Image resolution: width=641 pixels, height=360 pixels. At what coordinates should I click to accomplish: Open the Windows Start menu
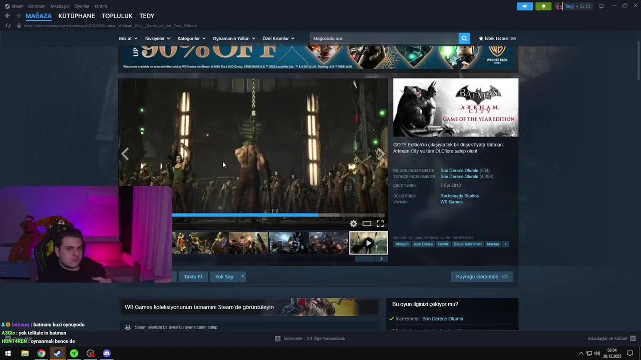pos(8,353)
